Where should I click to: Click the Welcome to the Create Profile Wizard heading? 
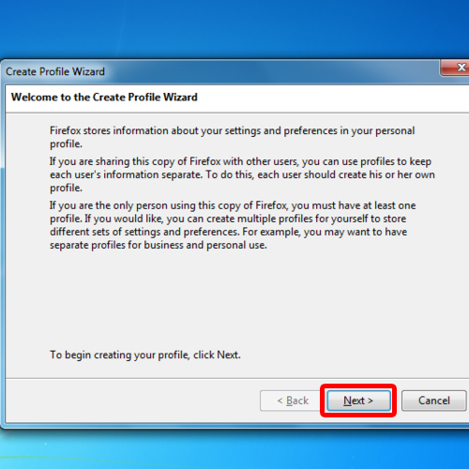point(104,98)
